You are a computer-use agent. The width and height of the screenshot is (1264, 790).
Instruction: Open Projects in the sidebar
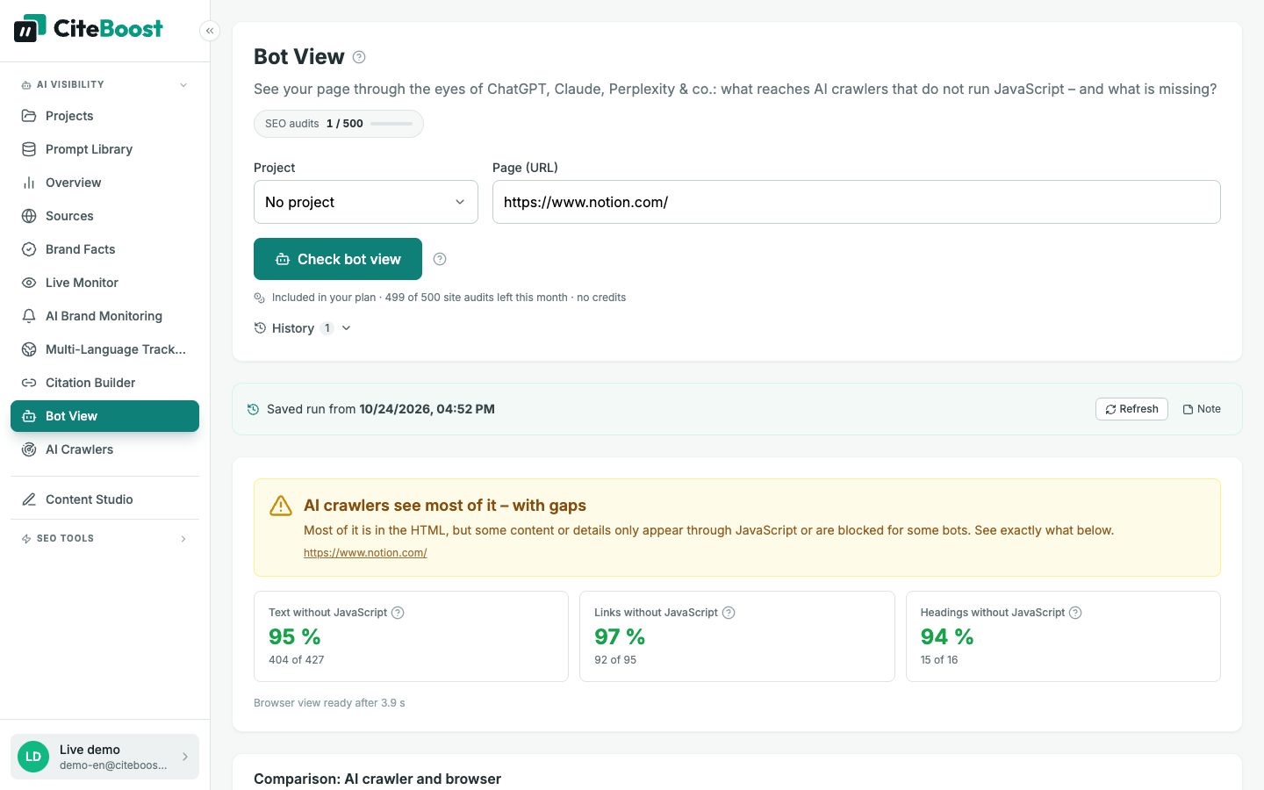coord(104,116)
